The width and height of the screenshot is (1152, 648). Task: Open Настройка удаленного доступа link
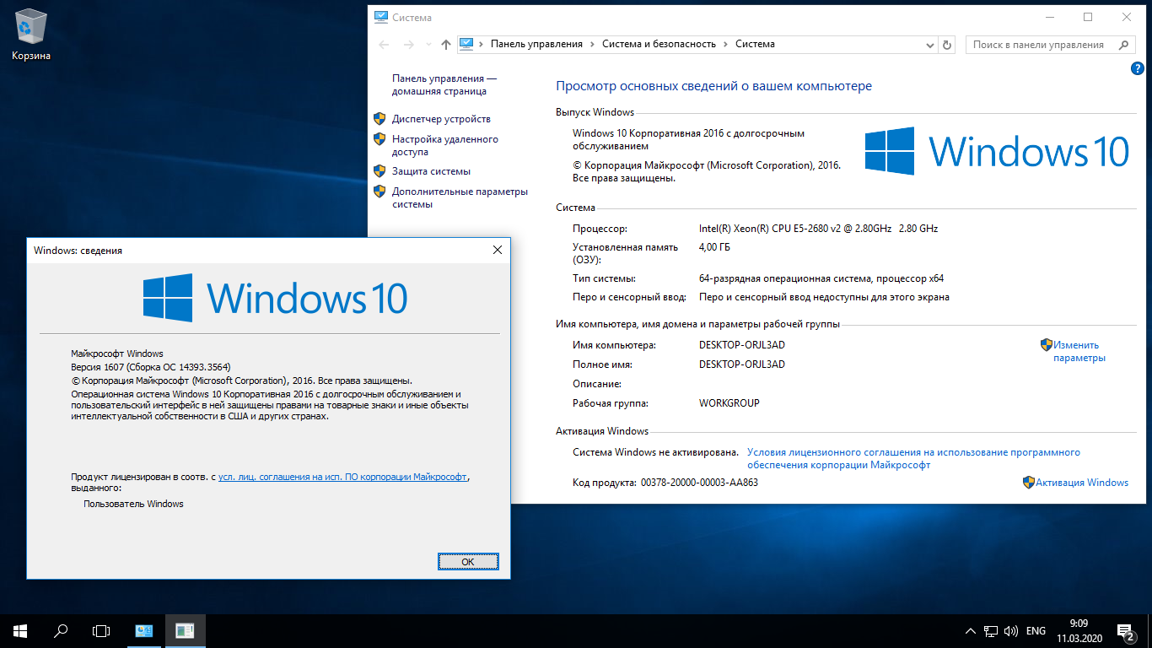(445, 145)
